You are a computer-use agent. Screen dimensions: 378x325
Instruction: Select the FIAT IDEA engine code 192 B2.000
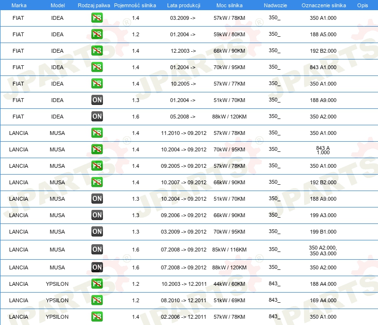click(323, 51)
